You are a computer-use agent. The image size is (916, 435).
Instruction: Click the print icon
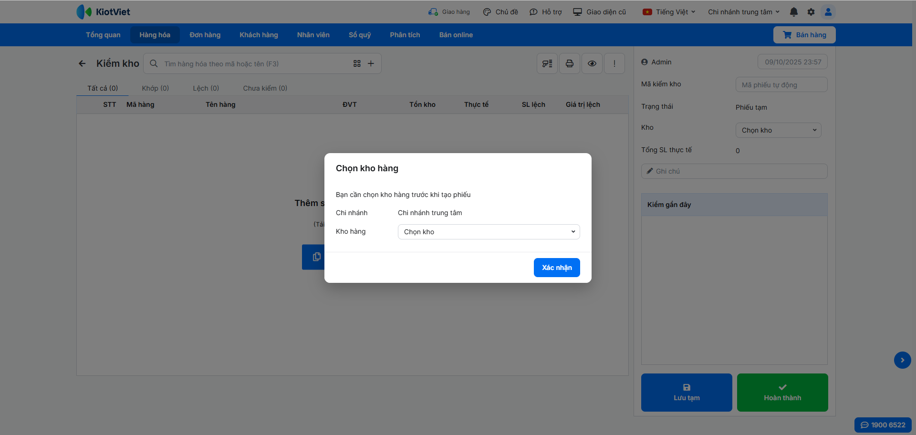coord(570,63)
